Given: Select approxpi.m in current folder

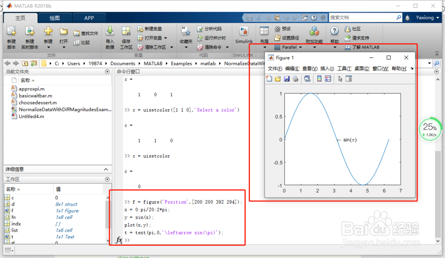Looking at the screenshot, I should [x=32, y=89].
